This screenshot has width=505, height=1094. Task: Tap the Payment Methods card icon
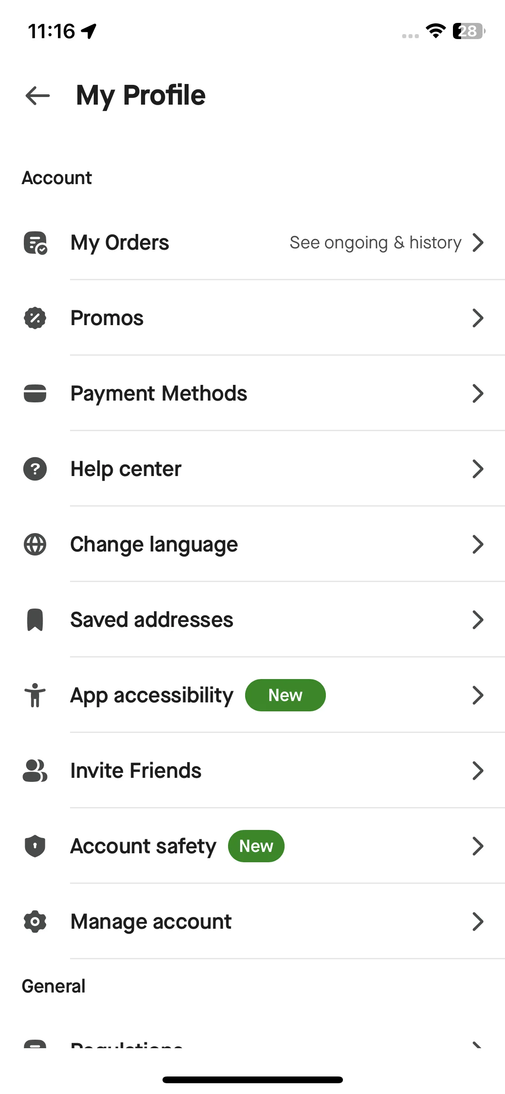tap(35, 393)
